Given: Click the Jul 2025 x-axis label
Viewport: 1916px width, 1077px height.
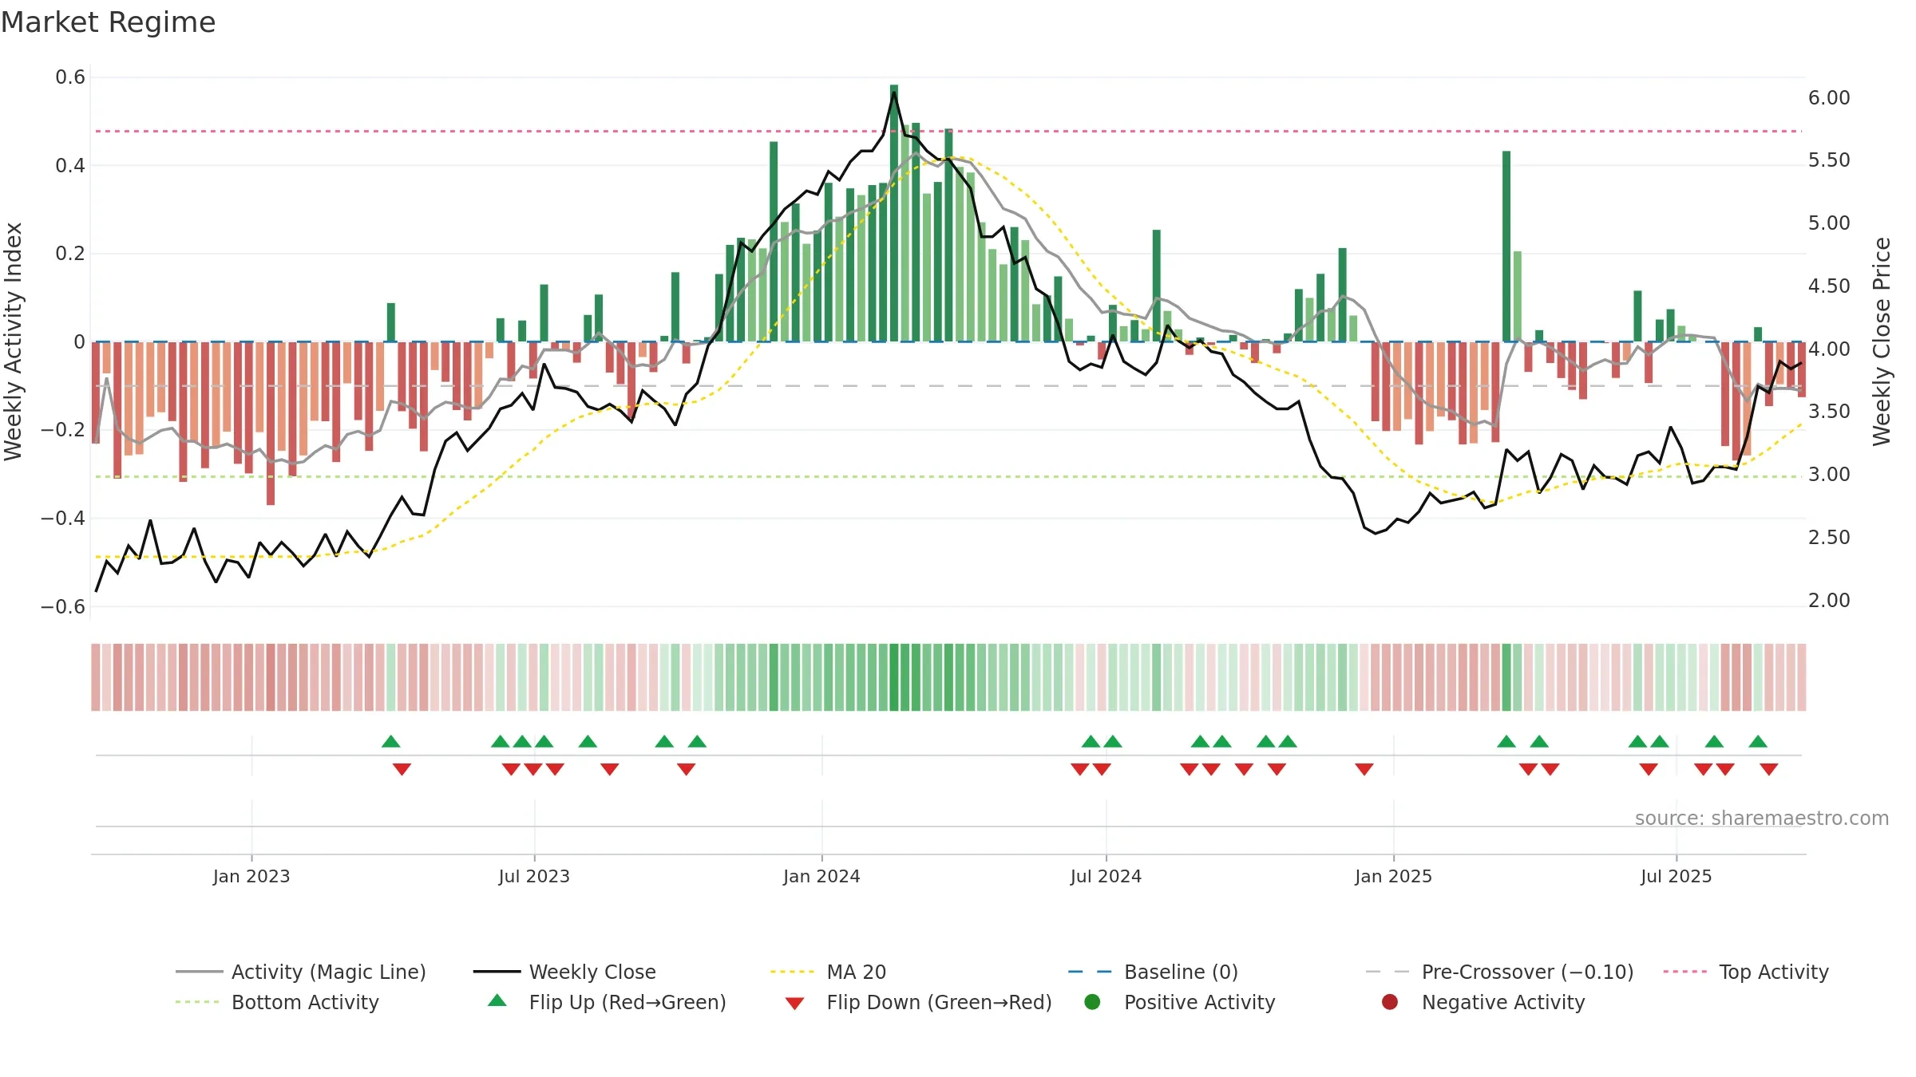Looking at the screenshot, I should [1676, 876].
